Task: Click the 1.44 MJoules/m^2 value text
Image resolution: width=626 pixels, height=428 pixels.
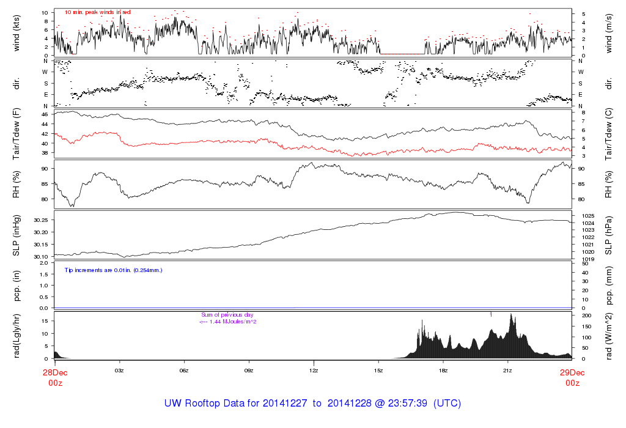Action: [227, 322]
